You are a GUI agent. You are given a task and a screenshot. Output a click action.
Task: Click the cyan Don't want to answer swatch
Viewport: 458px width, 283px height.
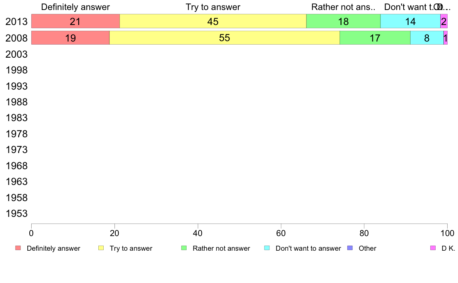point(267,248)
